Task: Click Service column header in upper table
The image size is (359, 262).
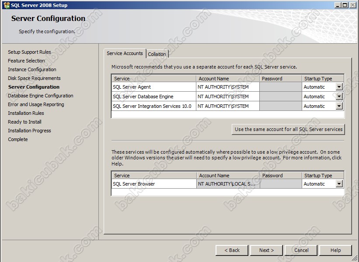Action: [x=154, y=79]
